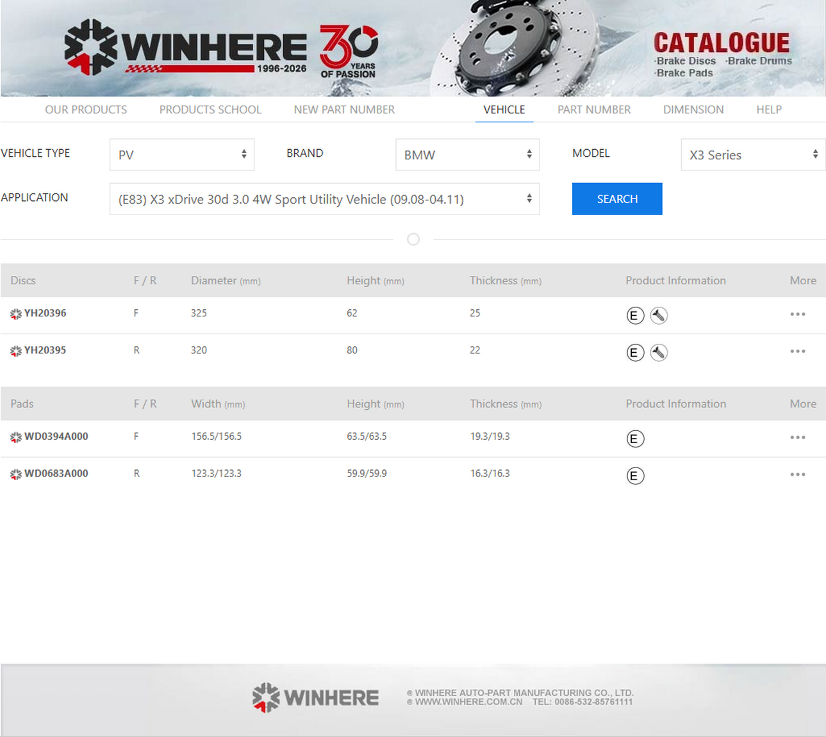Open the Help tab
Viewport: 826px width, 737px height.
[769, 109]
